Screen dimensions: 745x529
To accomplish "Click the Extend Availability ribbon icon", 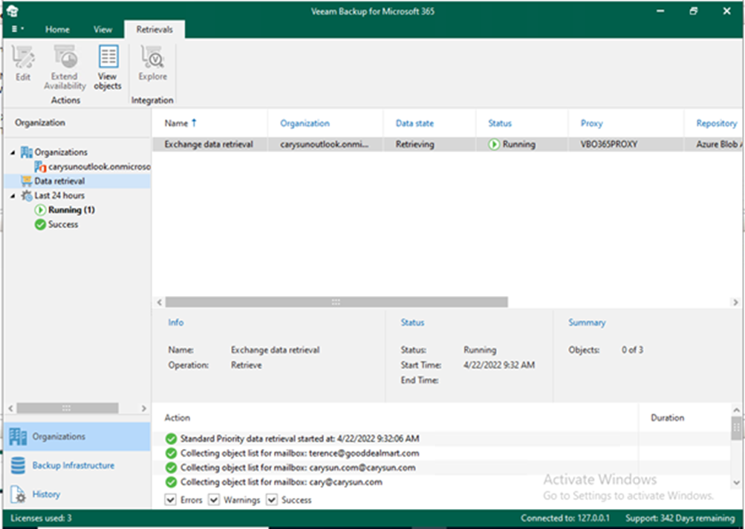I will pyautogui.click(x=65, y=68).
